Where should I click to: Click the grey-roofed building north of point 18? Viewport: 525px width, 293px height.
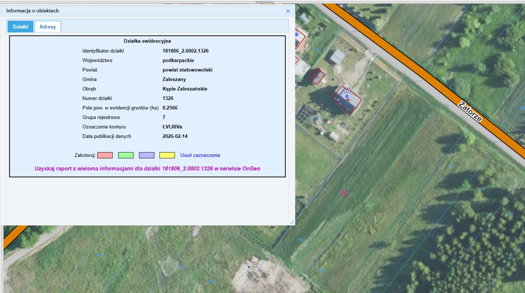338,56
